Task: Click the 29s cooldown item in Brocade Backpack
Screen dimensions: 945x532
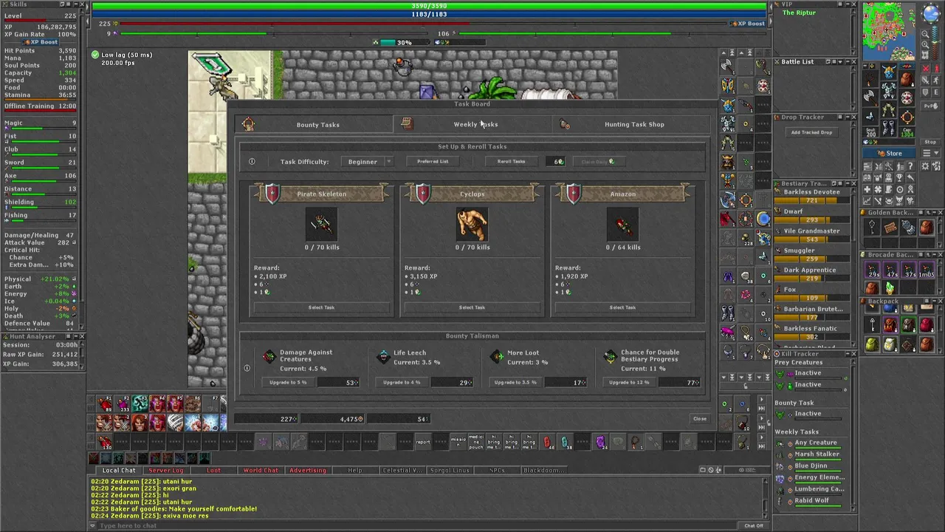Action: 873,271
